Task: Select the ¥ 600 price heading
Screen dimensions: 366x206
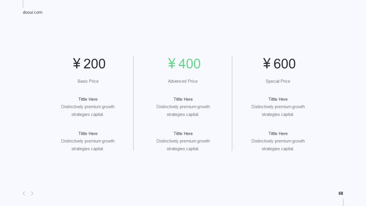Action: [x=279, y=64]
